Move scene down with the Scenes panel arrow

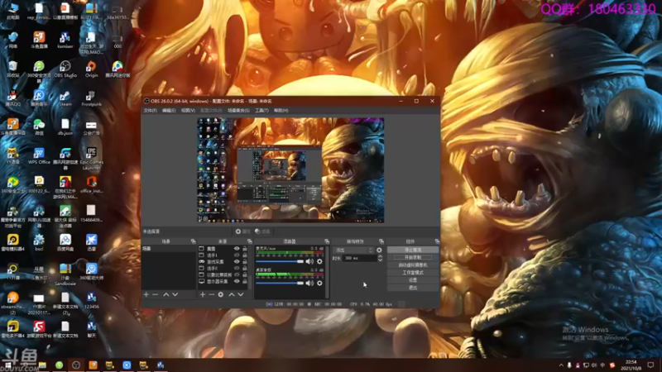click(175, 294)
